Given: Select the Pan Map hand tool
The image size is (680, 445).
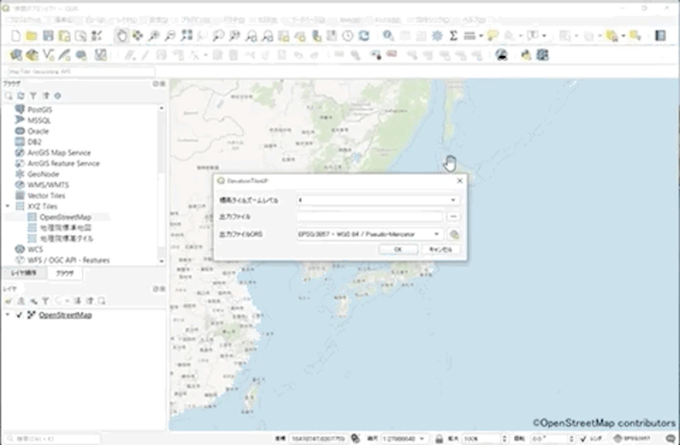Looking at the screenshot, I should point(122,36).
